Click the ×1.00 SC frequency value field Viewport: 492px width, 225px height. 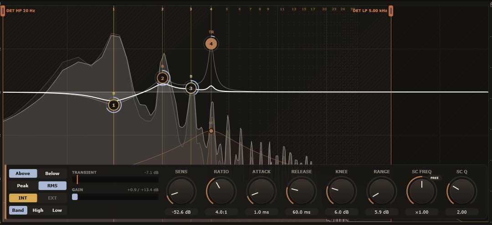tap(422, 212)
